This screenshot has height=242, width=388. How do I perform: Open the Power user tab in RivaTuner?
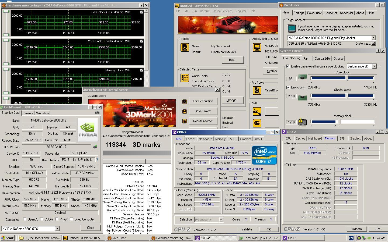click(x=314, y=13)
